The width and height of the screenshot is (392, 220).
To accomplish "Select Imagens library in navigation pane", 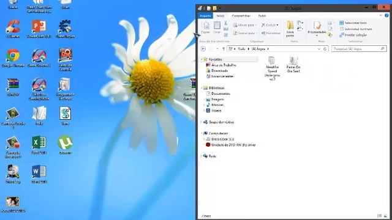I will click(217, 100).
